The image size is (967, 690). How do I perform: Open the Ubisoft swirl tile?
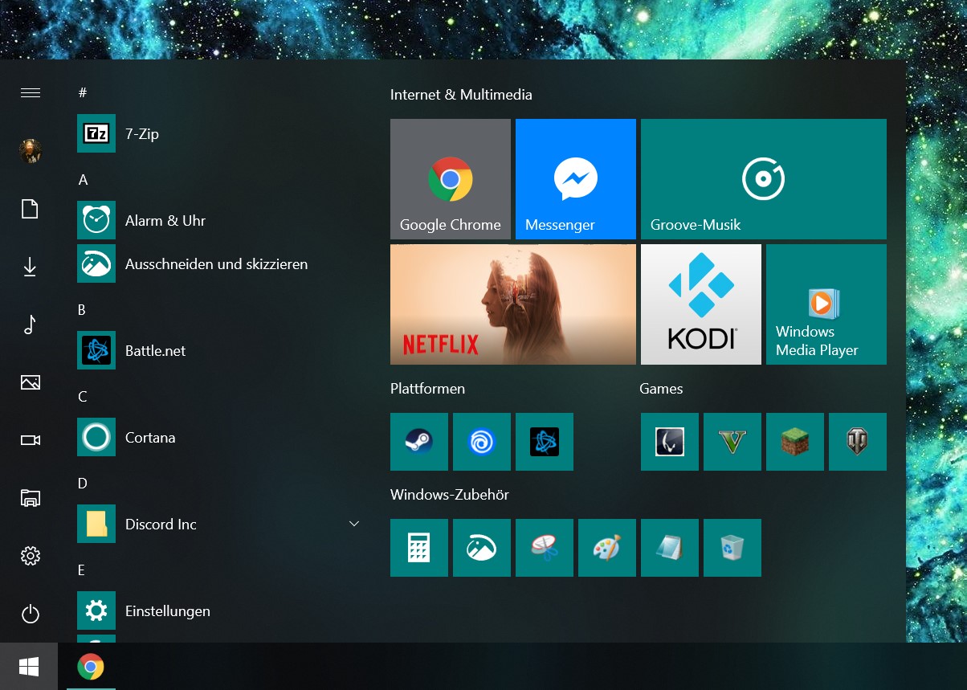(482, 442)
